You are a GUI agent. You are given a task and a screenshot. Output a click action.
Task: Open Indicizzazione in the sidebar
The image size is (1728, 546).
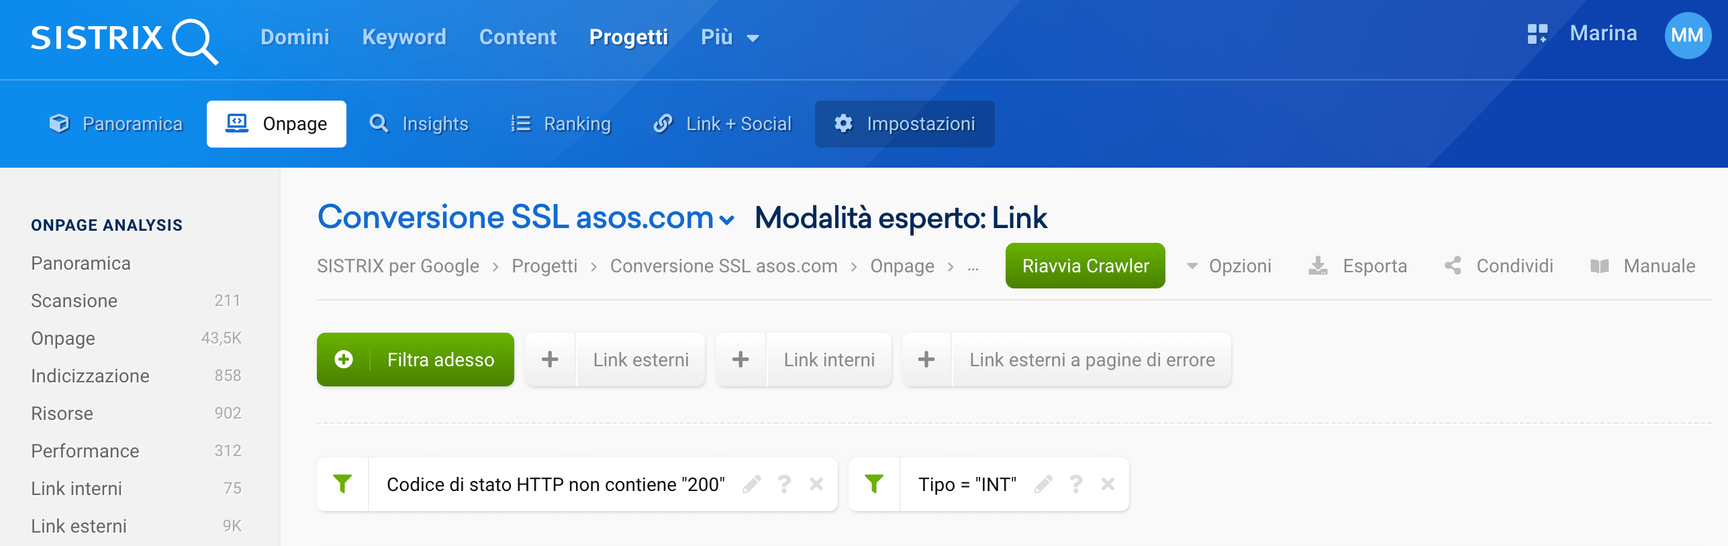click(91, 376)
